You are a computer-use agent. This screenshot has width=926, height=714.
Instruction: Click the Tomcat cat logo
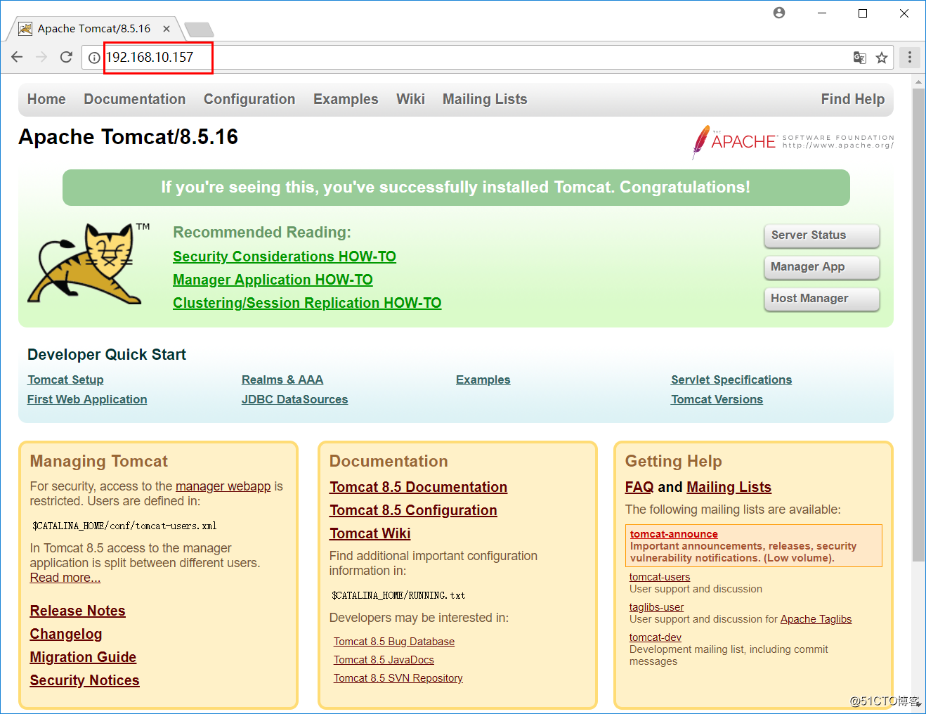[89, 264]
